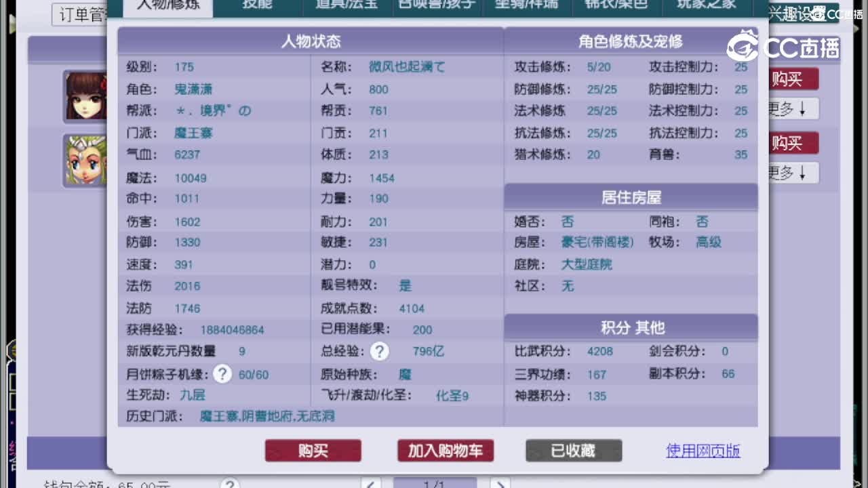Open the 使用网页版 link
This screenshot has width=868, height=488.
[x=703, y=450]
